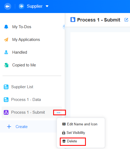
Task: Click the Supplier app name in header
Action: pyautogui.click(x=35, y=6)
